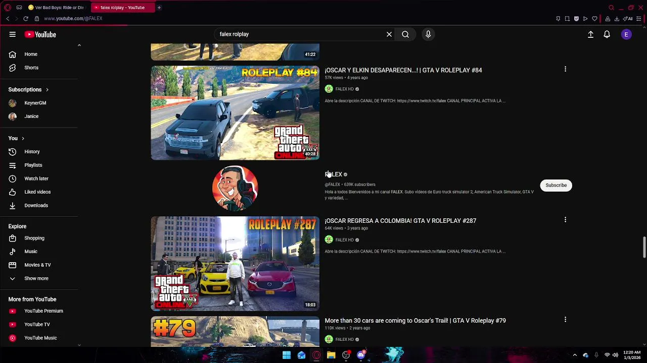Open the ROLEPLAY #84 video thumbnail
The height and width of the screenshot is (363, 647).
pyautogui.click(x=235, y=113)
